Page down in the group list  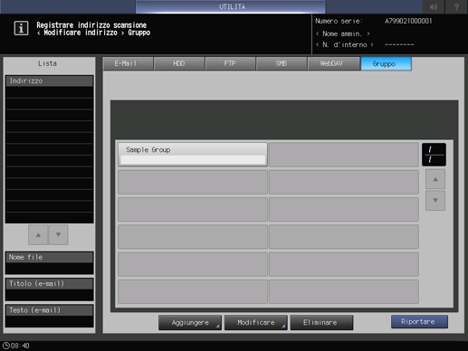435,200
